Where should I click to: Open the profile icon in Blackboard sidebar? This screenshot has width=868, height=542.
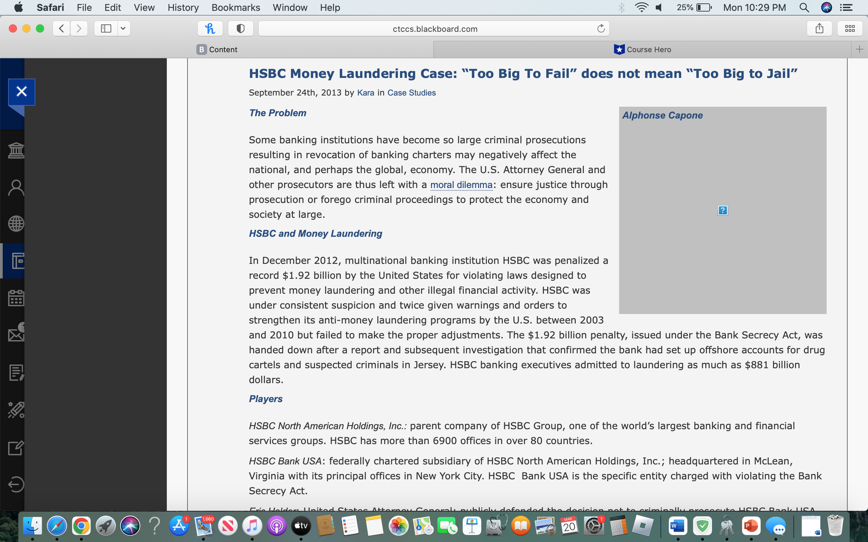click(16, 187)
